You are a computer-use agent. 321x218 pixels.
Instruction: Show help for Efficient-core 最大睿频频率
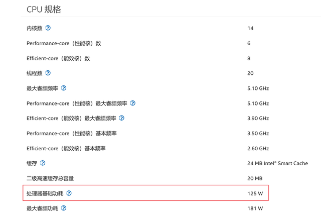tap(121, 118)
